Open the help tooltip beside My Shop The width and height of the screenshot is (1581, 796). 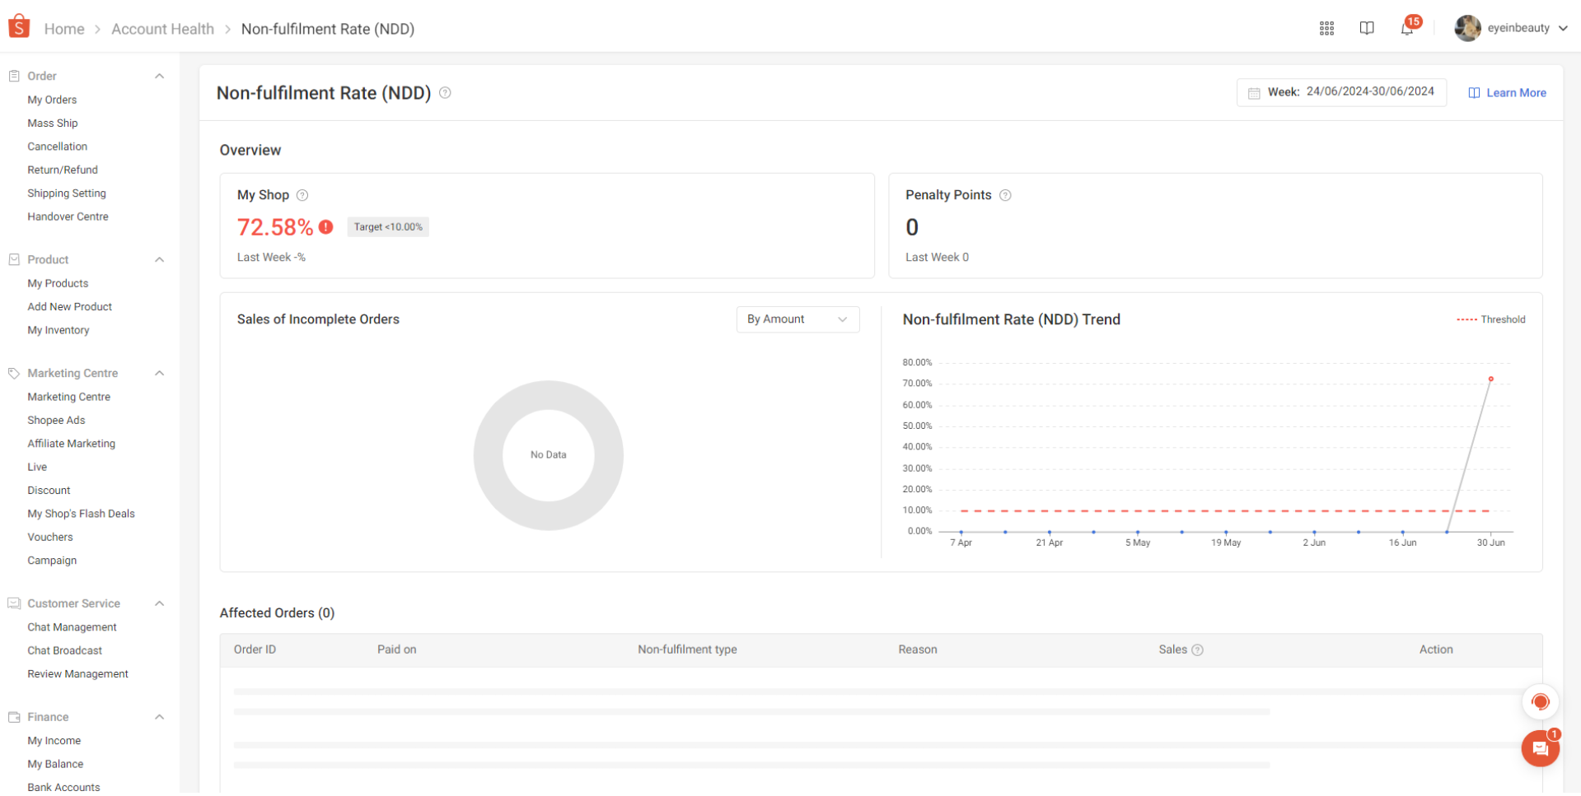click(302, 195)
